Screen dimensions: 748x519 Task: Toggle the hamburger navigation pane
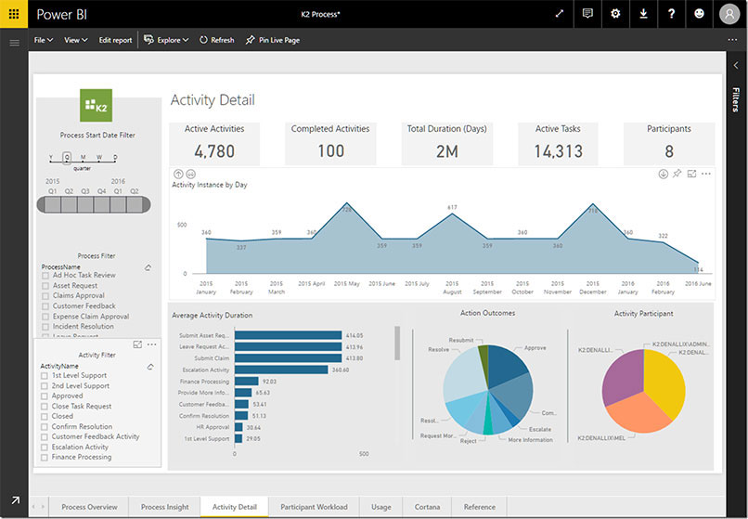14,43
